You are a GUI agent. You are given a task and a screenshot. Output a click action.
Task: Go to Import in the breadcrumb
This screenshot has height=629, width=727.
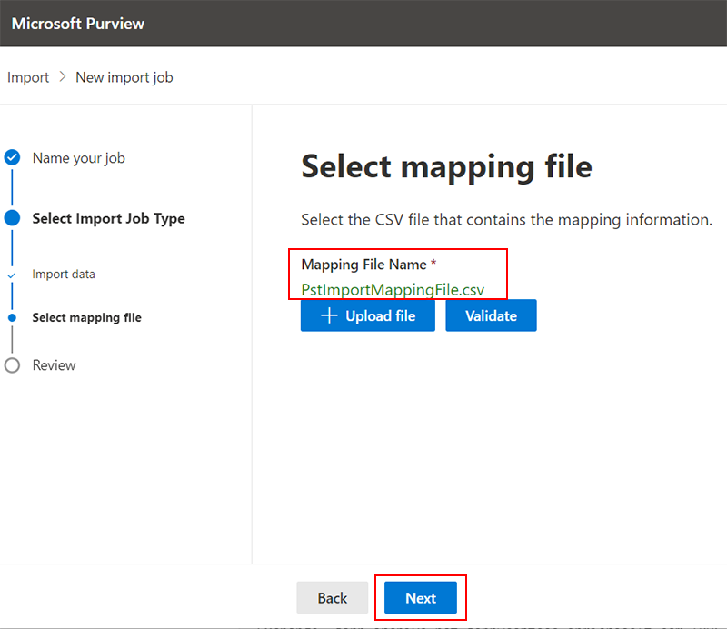[x=28, y=77]
